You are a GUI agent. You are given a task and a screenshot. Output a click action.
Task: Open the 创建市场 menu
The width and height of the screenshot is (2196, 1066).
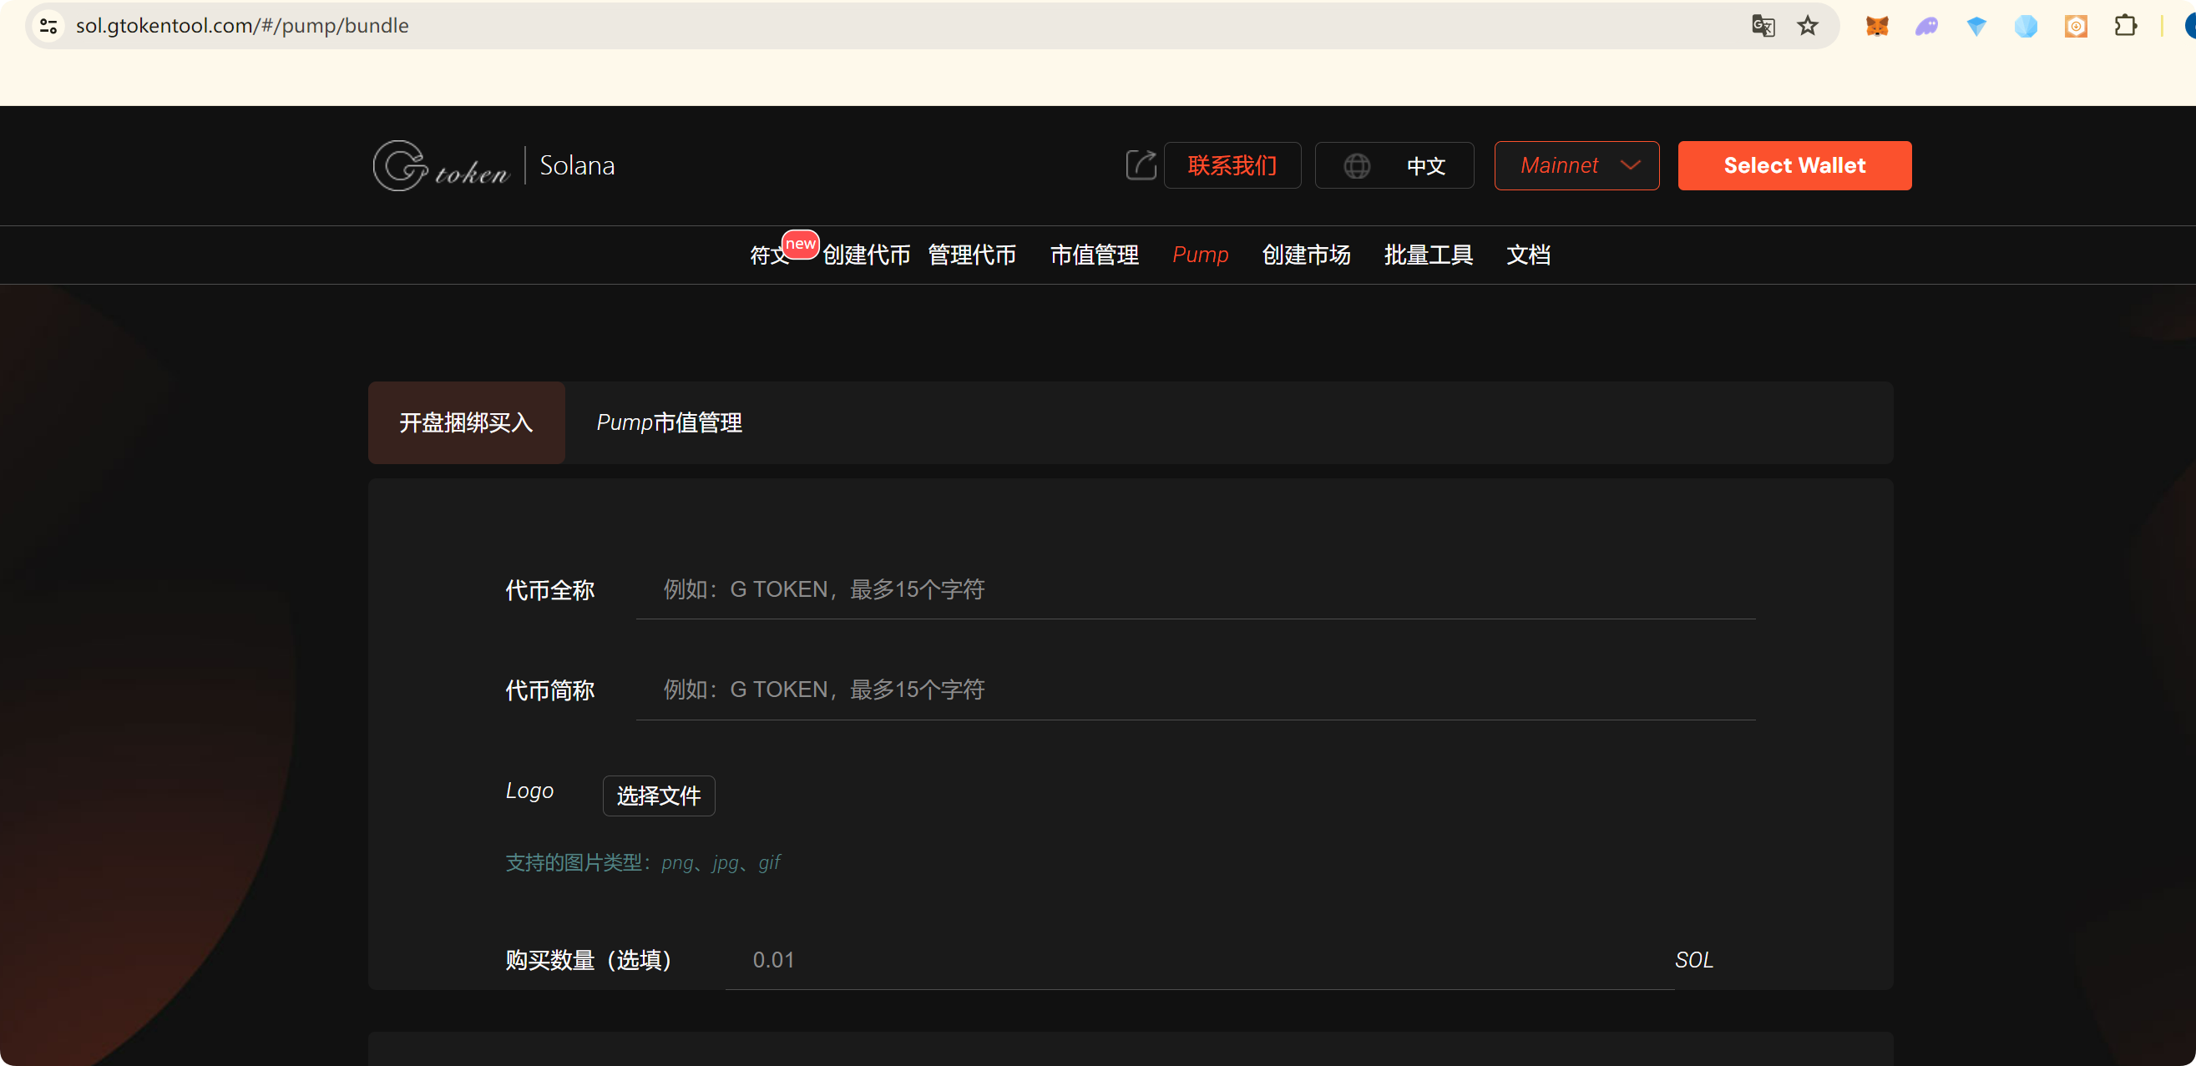coord(1306,255)
